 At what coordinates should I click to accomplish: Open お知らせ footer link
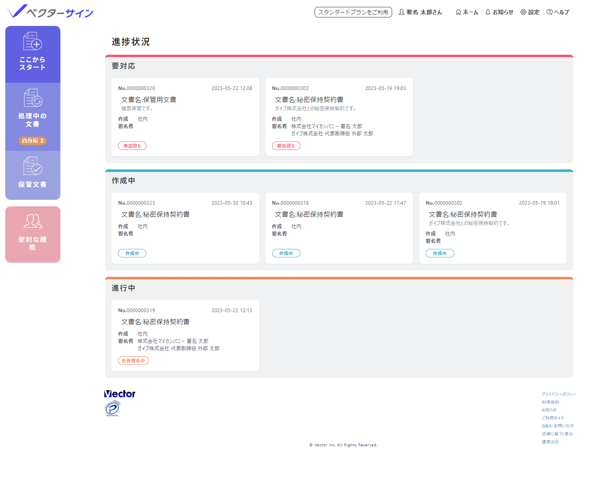(x=549, y=410)
